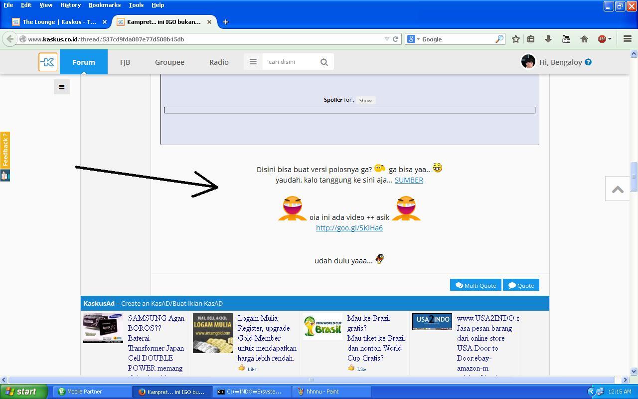The height and width of the screenshot is (399, 638).
Task: Close the Kampret thread tab
Action: pyautogui.click(x=209, y=22)
